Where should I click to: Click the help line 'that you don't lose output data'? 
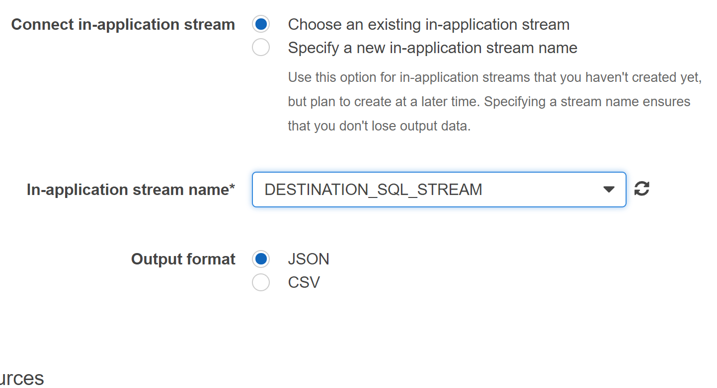[x=379, y=126]
